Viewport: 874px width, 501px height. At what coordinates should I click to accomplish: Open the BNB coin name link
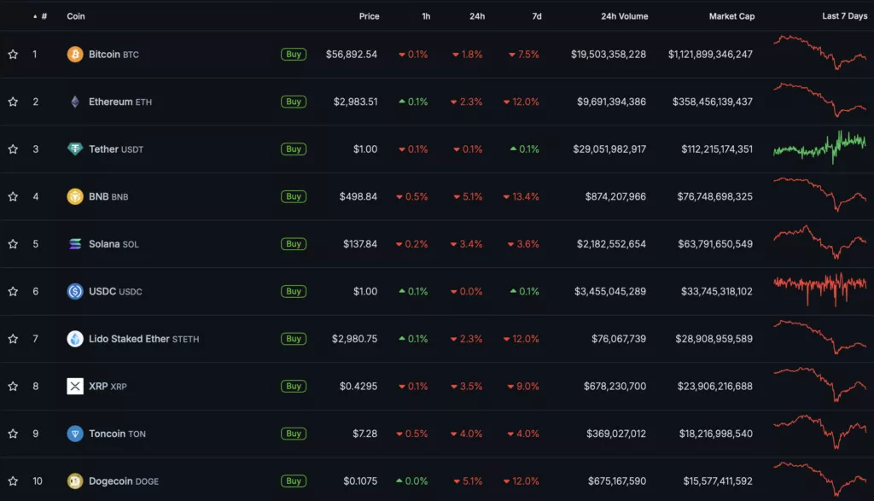tap(108, 196)
